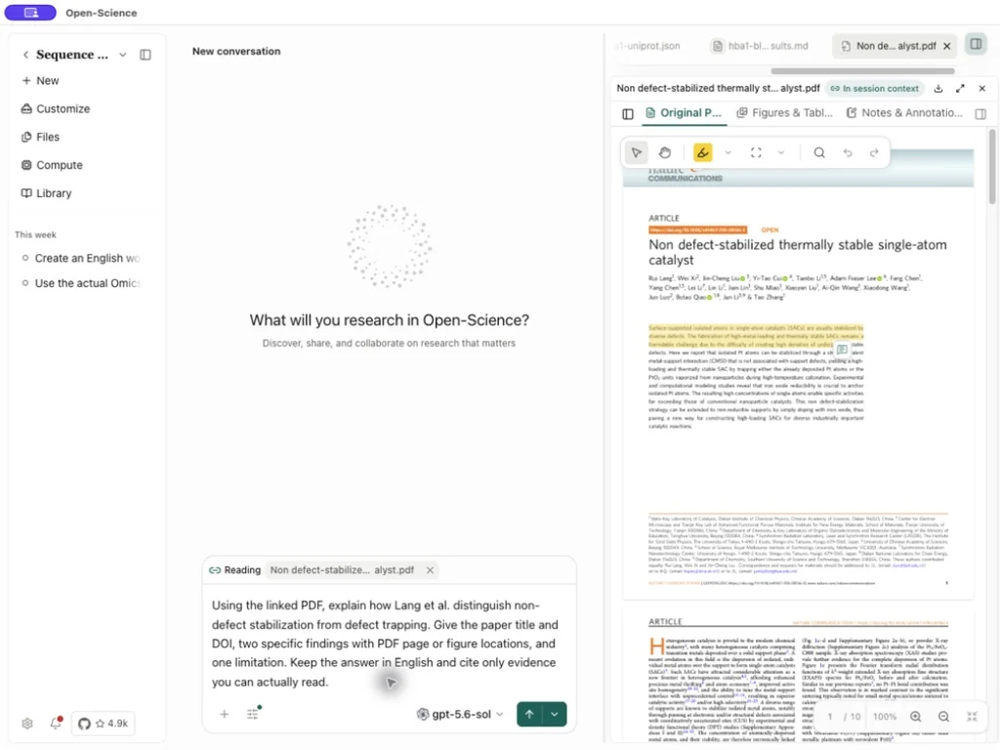Click the purple Open-Science app logo
Image resolution: width=1000 pixels, height=750 pixels.
click(30, 13)
